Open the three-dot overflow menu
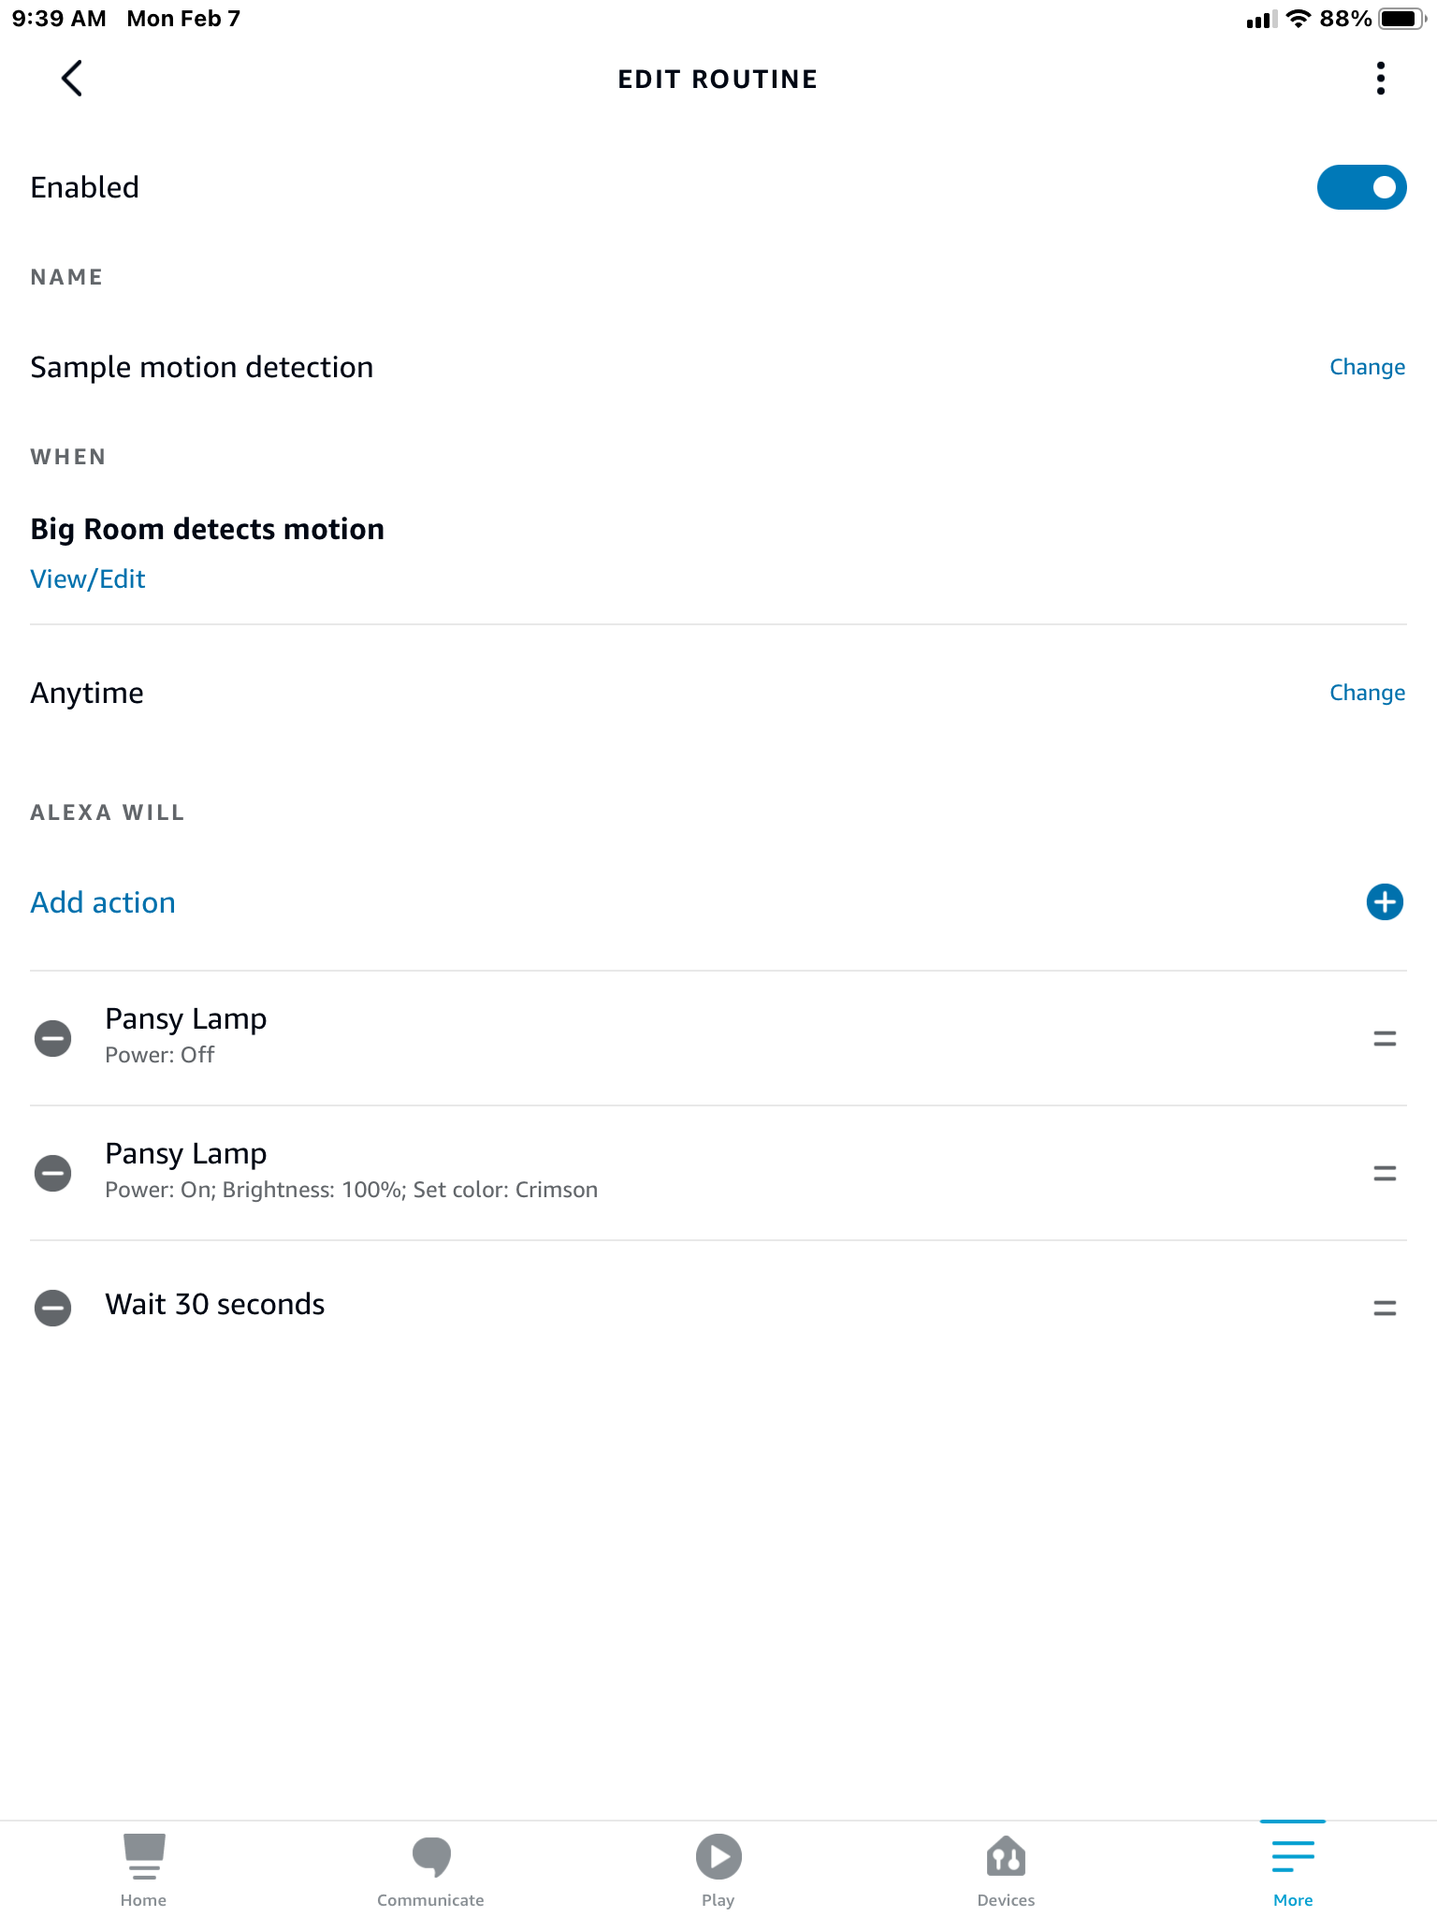Viewport: 1437px width, 1917px height. (x=1380, y=79)
